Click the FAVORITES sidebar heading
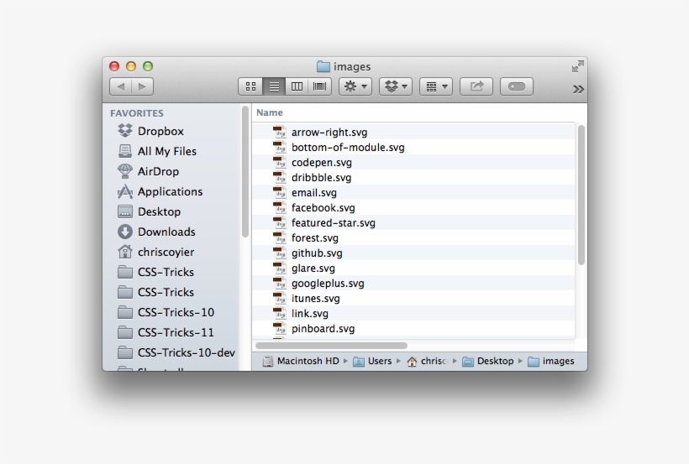 coord(137,113)
